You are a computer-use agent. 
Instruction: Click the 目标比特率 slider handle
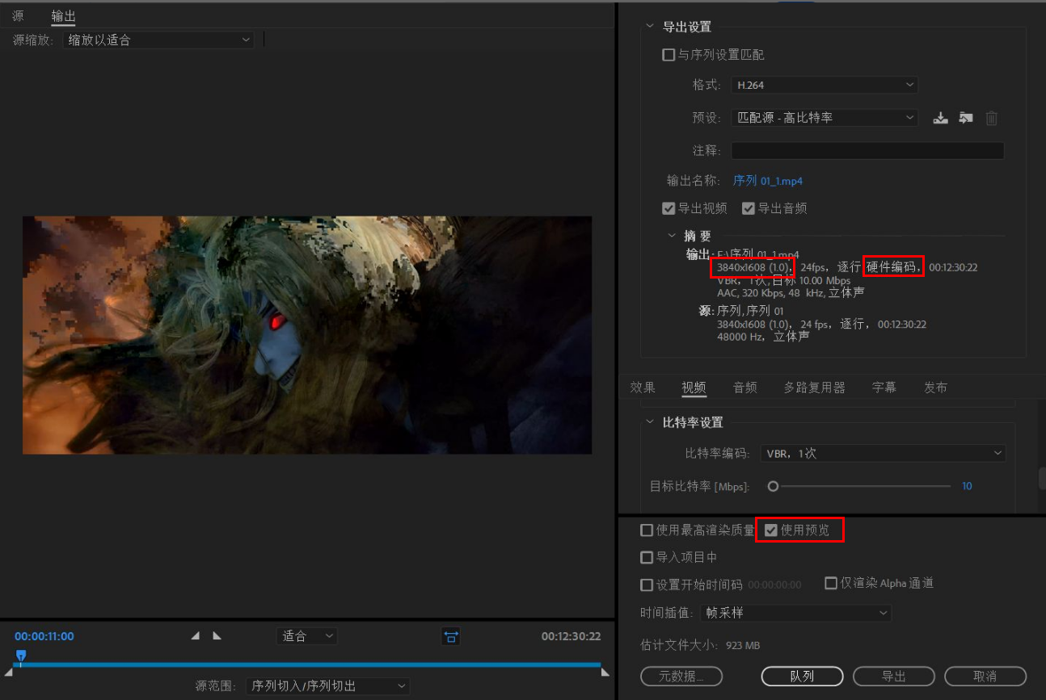[773, 486]
